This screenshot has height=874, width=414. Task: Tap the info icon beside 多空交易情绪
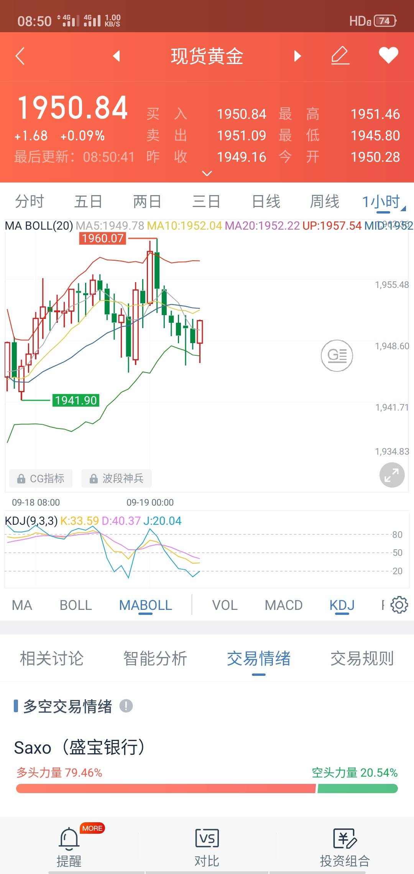pyautogui.click(x=126, y=706)
